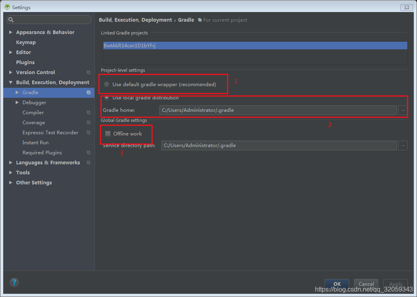This screenshot has height=297, width=417.
Task: Browse for Gradle home with the ellipsis button
Action: [403, 110]
